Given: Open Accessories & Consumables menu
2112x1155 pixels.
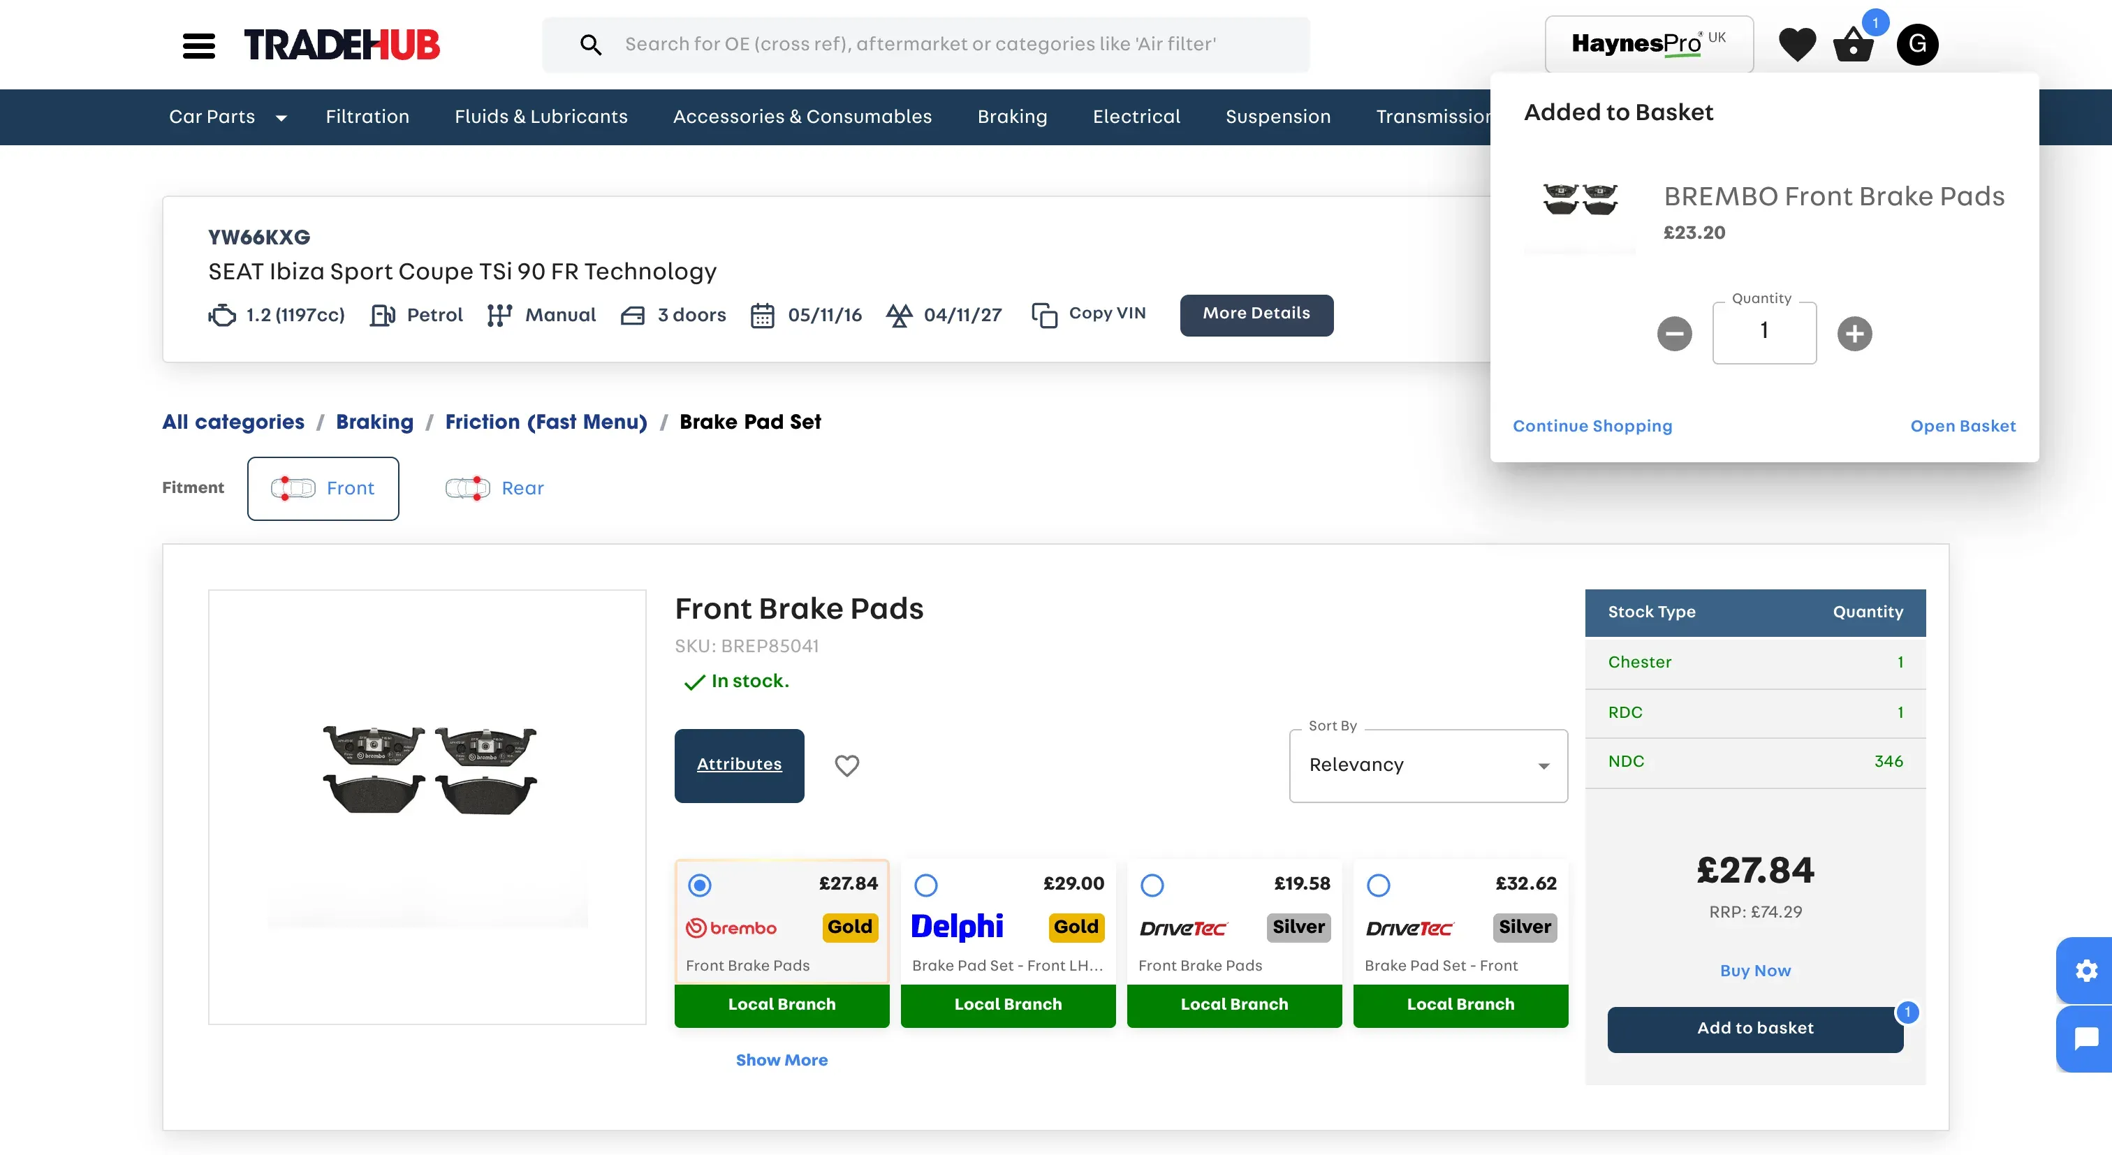Looking at the screenshot, I should [x=802, y=117].
